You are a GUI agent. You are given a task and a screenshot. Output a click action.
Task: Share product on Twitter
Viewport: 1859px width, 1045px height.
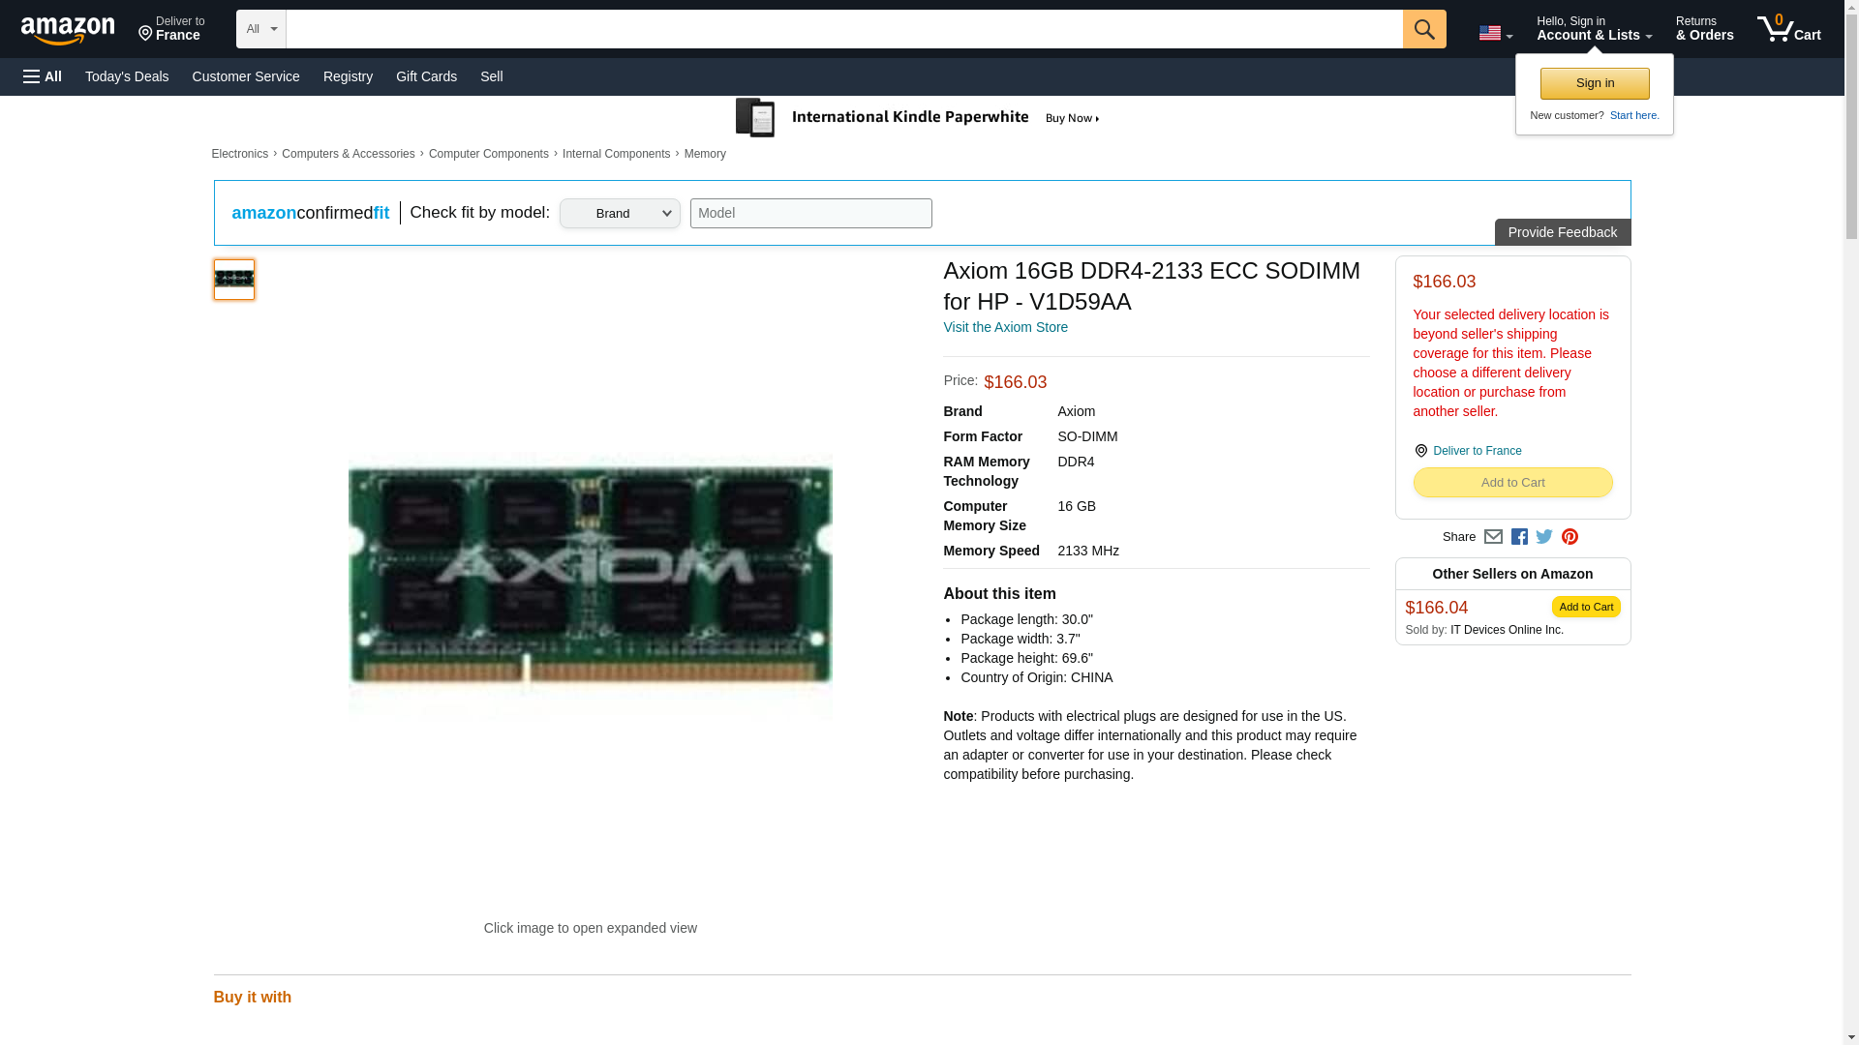click(1544, 537)
